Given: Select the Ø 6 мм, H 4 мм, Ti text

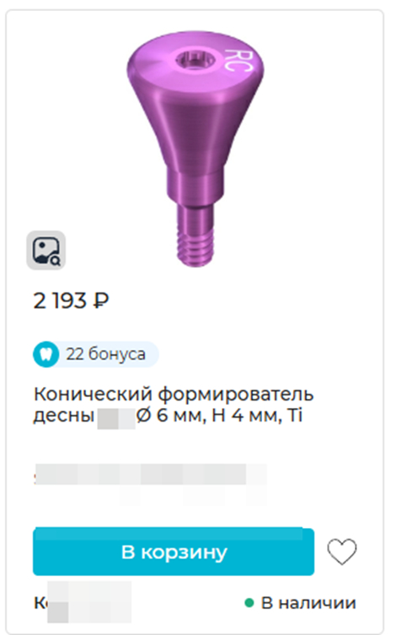Looking at the screenshot, I should [x=219, y=416].
